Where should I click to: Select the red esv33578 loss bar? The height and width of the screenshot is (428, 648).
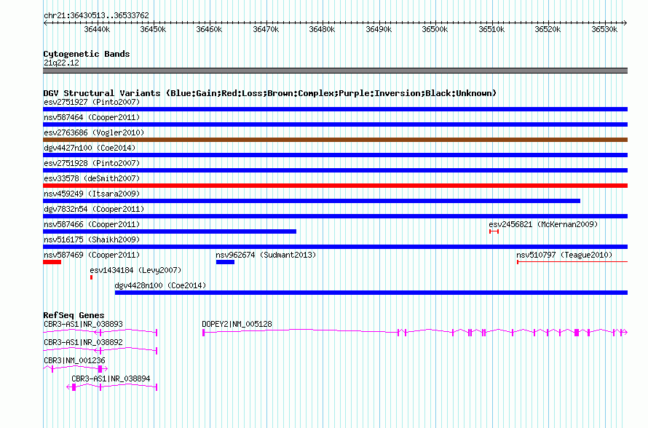pyautogui.click(x=335, y=186)
